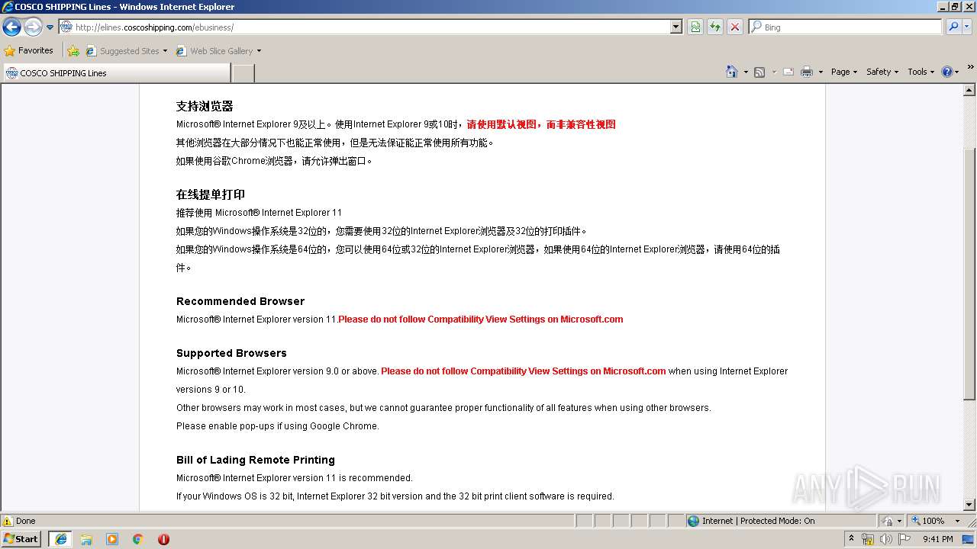
Task: Run search with magnifier icon
Action: (953, 27)
